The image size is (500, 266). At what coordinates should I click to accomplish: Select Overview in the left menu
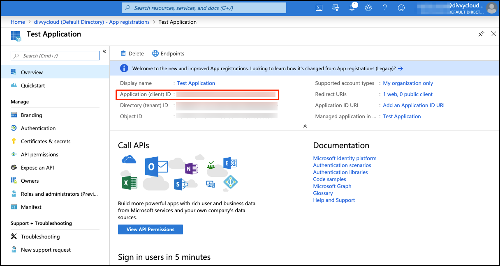click(55, 72)
